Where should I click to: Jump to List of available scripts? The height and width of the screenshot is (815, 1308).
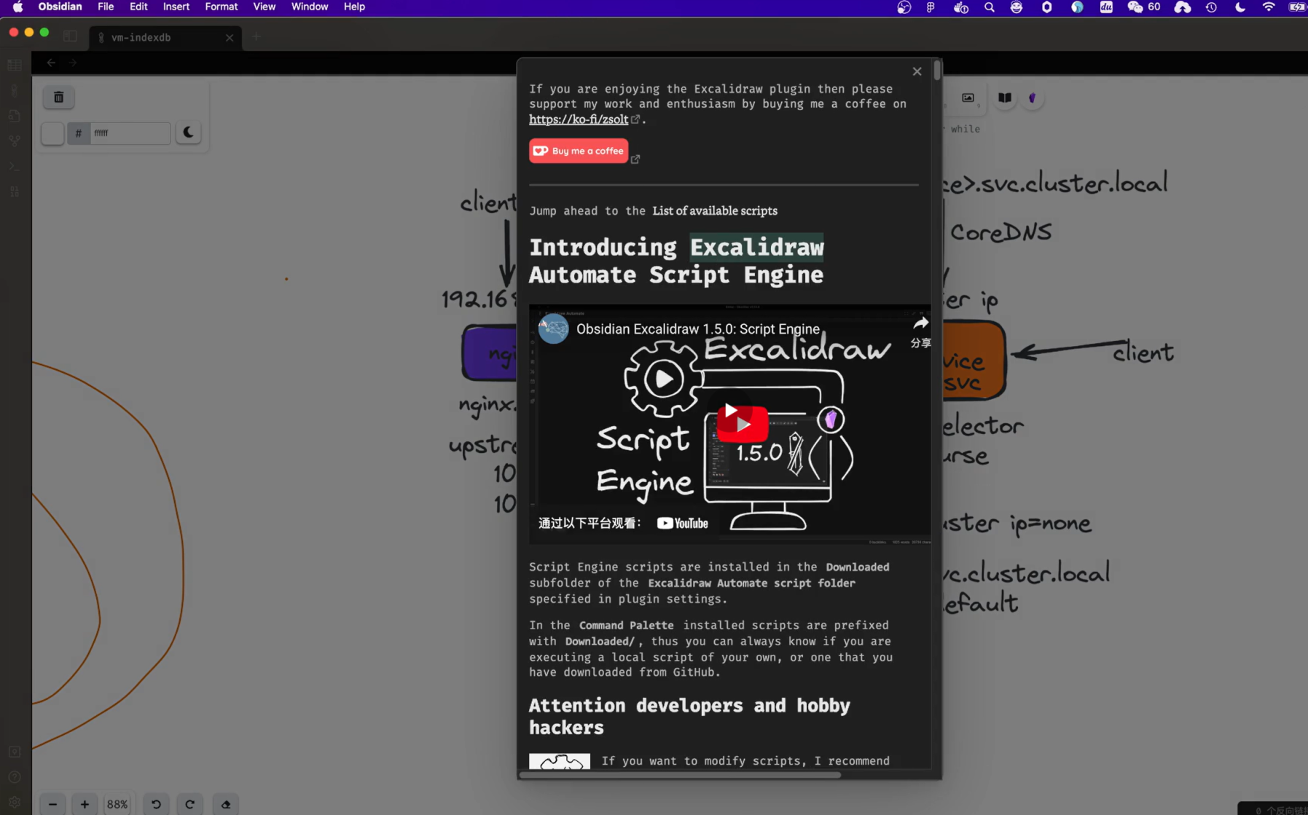point(715,210)
